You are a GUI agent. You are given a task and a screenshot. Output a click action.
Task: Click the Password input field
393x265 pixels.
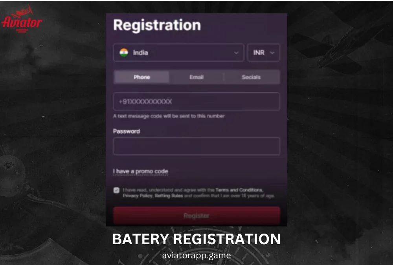tap(196, 146)
